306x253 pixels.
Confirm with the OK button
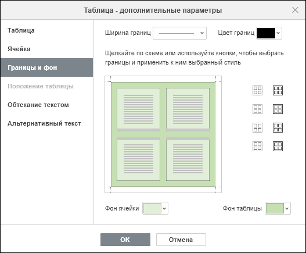(x=125, y=240)
